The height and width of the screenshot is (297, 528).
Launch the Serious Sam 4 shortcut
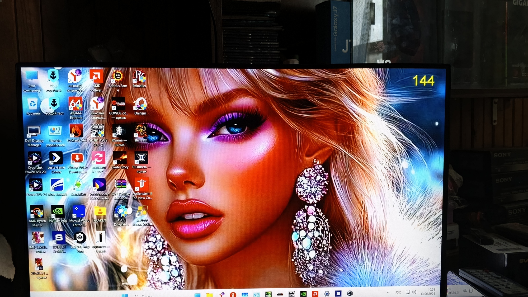[x=118, y=81]
